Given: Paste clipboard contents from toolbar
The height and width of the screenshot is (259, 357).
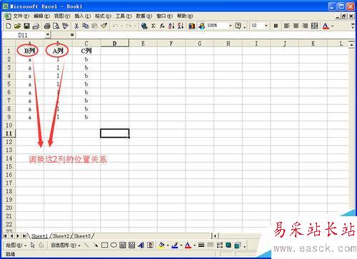Looking at the screenshot, I should 95,26.
